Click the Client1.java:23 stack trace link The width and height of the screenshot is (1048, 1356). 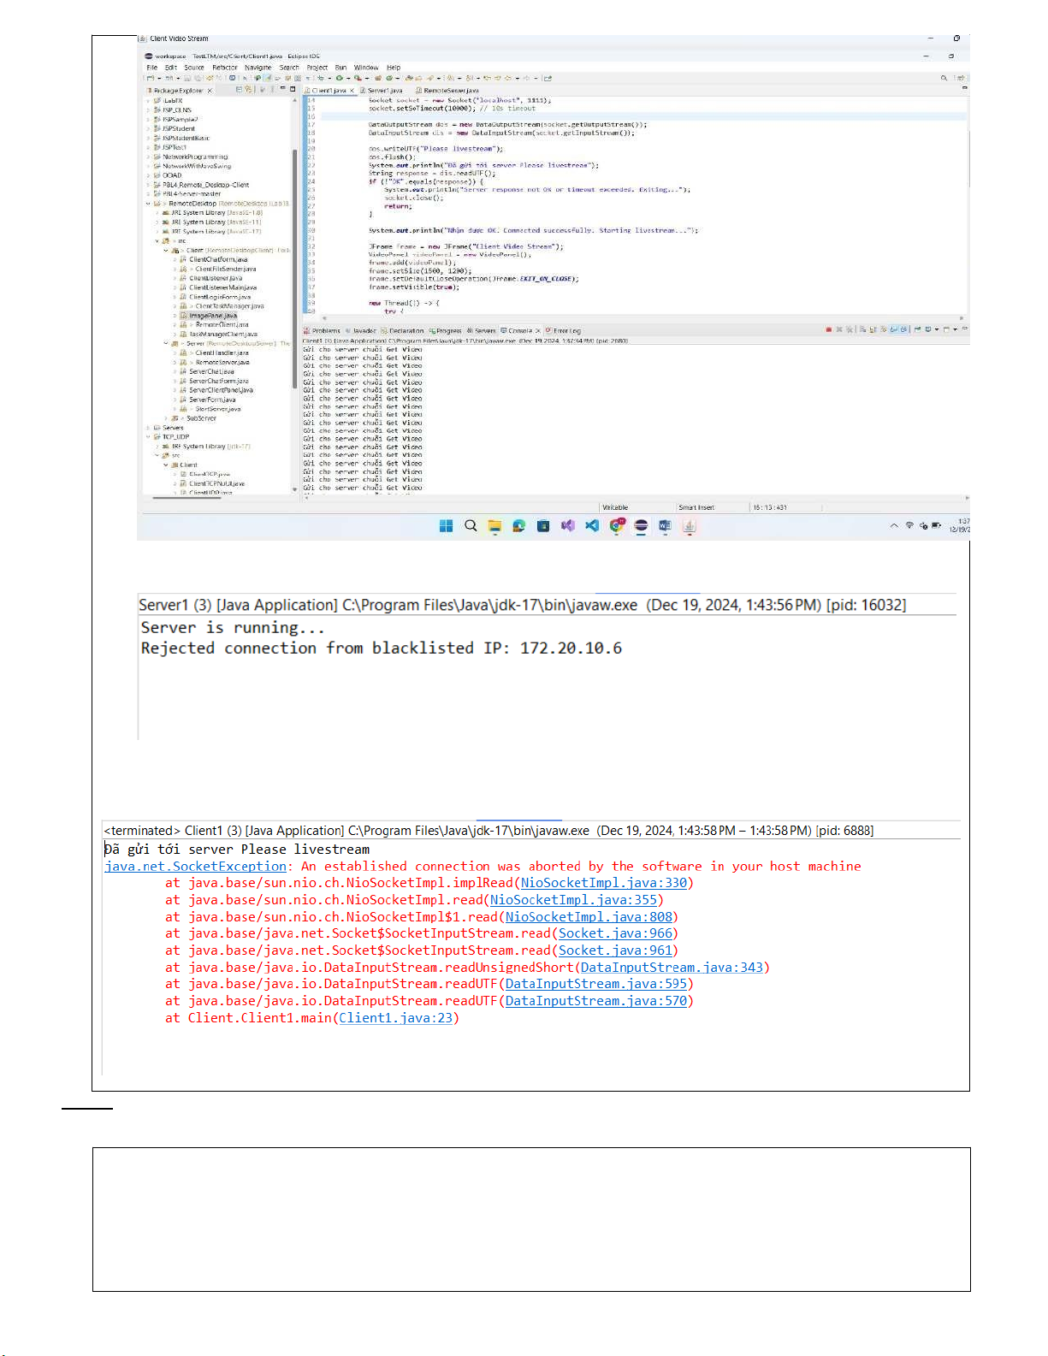pyautogui.click(x=395, y=1018)
